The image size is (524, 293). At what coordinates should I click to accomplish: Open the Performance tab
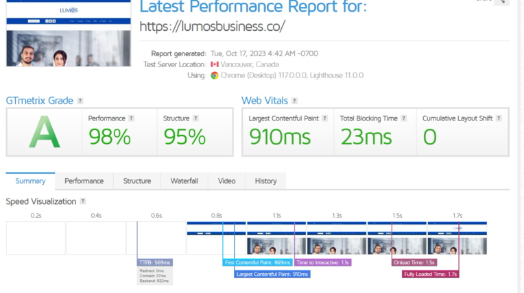[84, 181]
